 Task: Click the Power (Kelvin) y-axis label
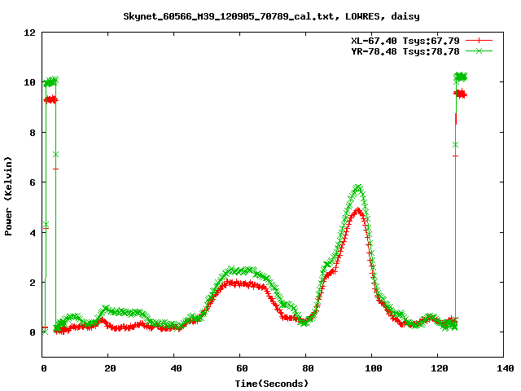tap(8, 196)
